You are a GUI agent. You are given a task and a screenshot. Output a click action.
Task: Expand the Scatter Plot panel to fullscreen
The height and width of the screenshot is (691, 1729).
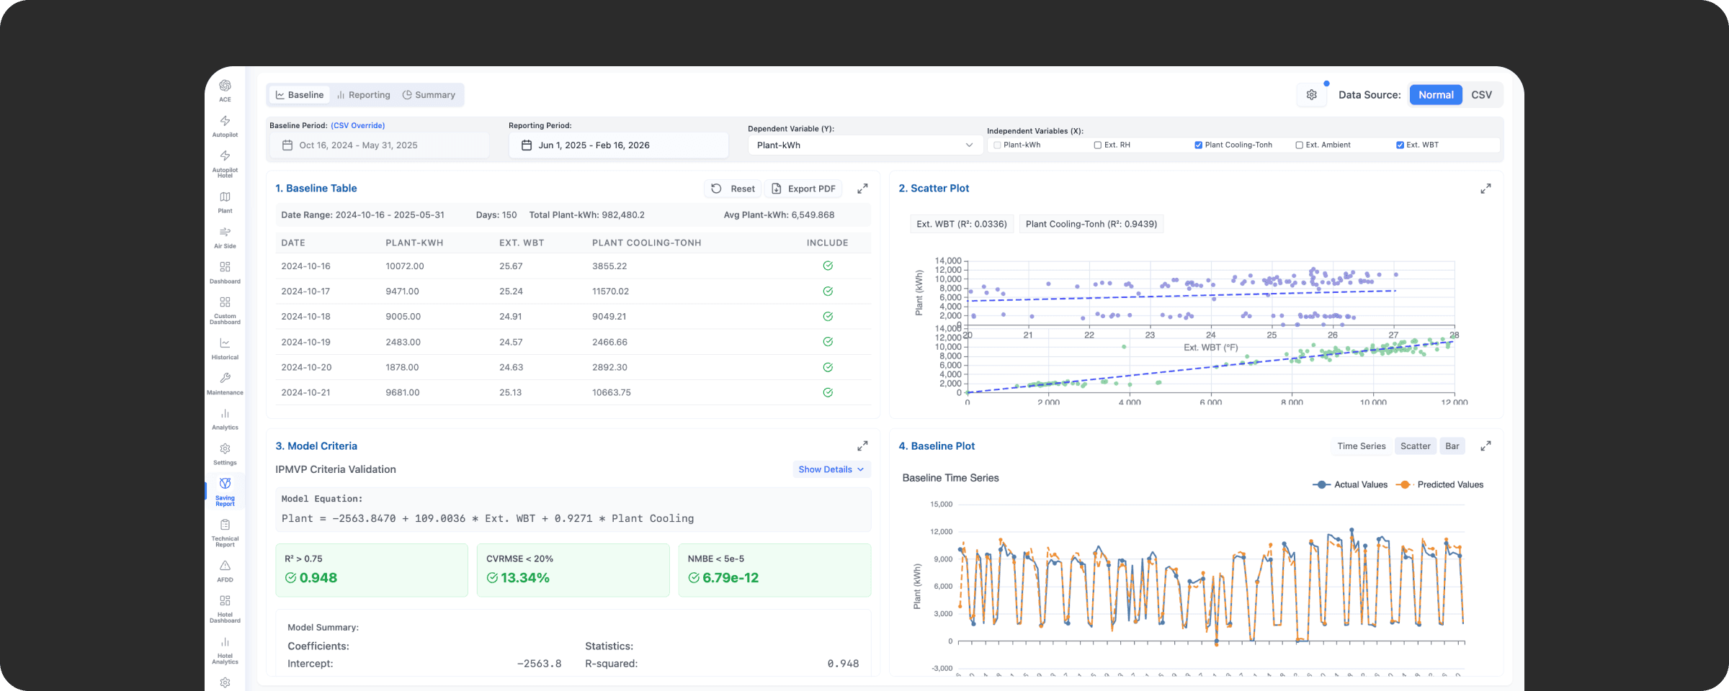(x=1485, y=189)
